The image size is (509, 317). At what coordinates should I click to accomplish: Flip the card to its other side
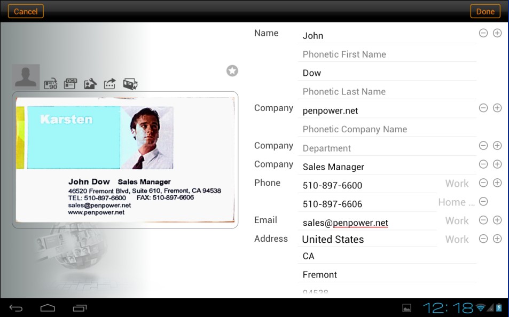pos(130,84)
